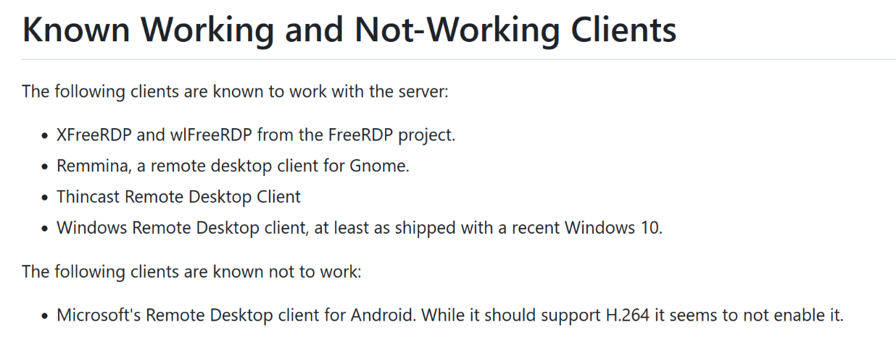Screen dimensions: 896x351
Task: Click the XFreeRDP and wlFreeRDP list item
Action: point(256,135)
